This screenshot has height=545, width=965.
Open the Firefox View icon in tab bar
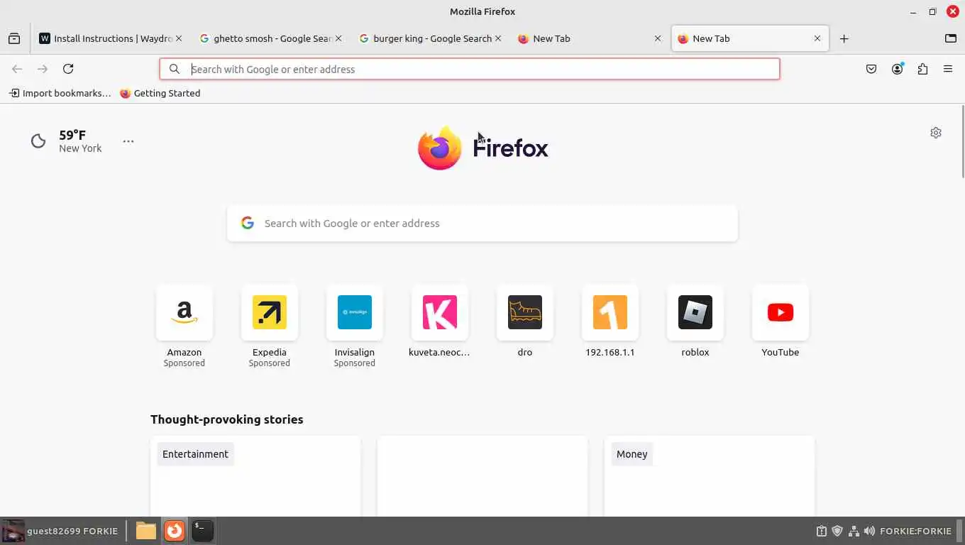pyautogui.click(x=14, y=38)
